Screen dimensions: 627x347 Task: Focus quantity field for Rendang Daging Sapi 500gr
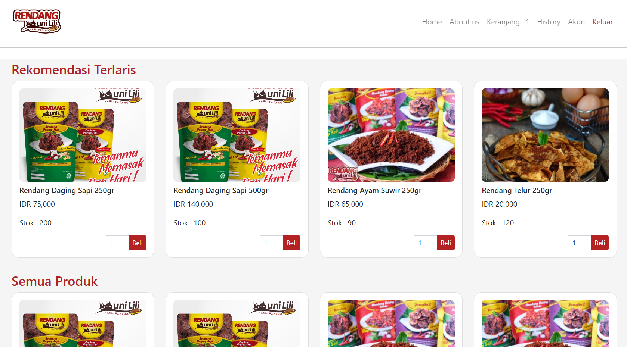(271, 243)
